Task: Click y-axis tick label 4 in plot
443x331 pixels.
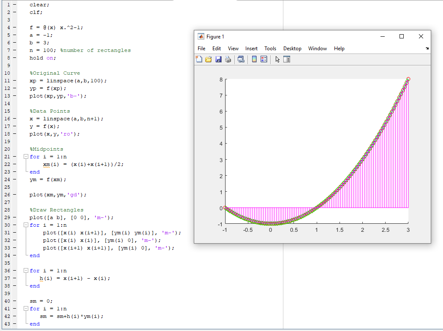Action: coord(221,144)
